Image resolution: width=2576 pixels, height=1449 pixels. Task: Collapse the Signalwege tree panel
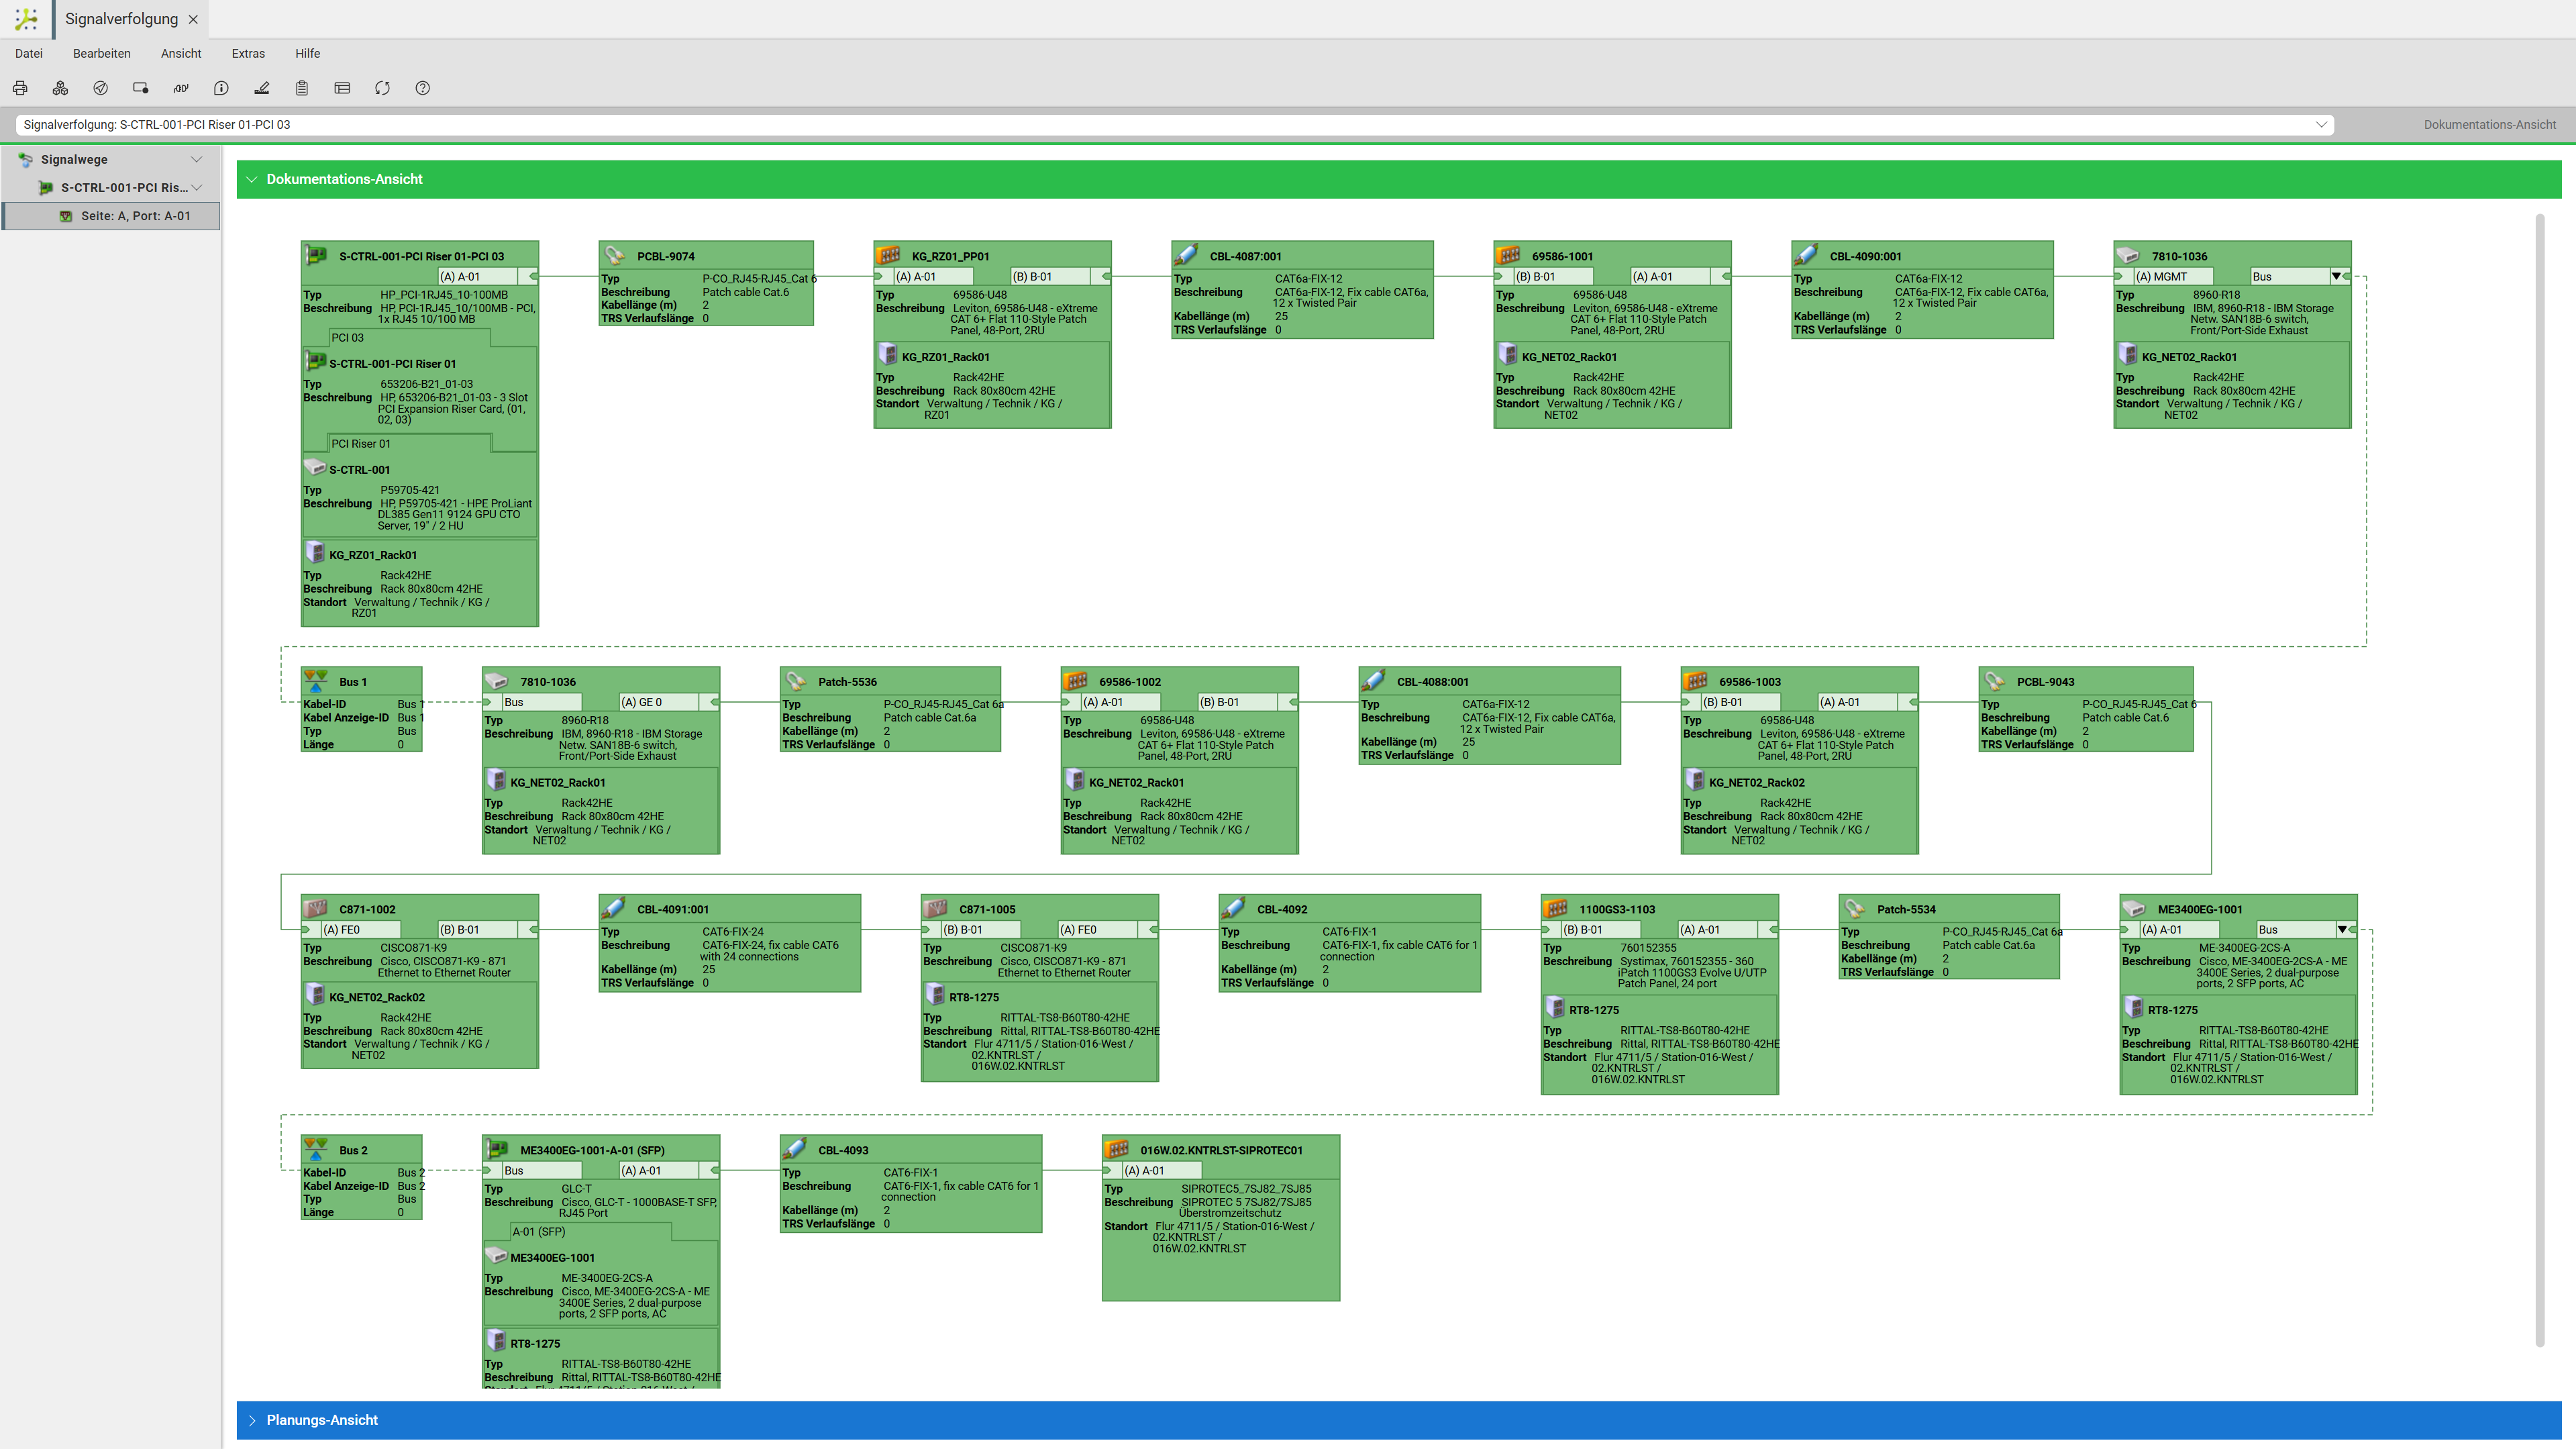(x=197, y=159)
